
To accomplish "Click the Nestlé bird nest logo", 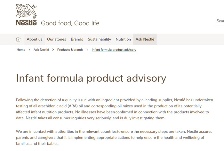I will coord(26,11).
